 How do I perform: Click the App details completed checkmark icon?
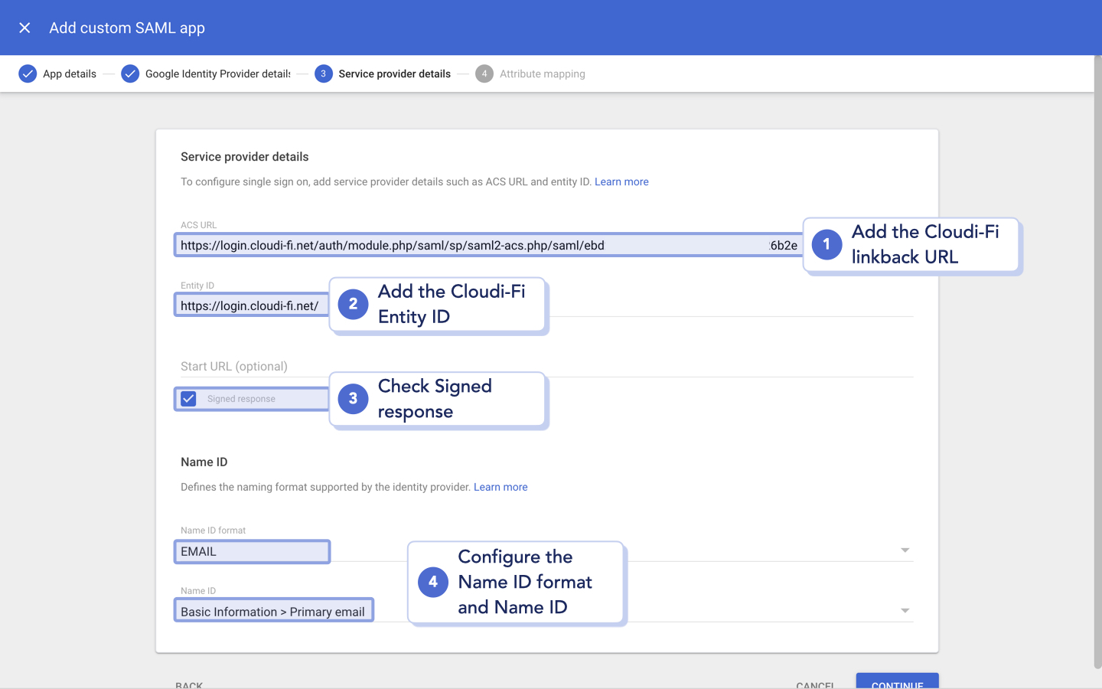point(28,73)
